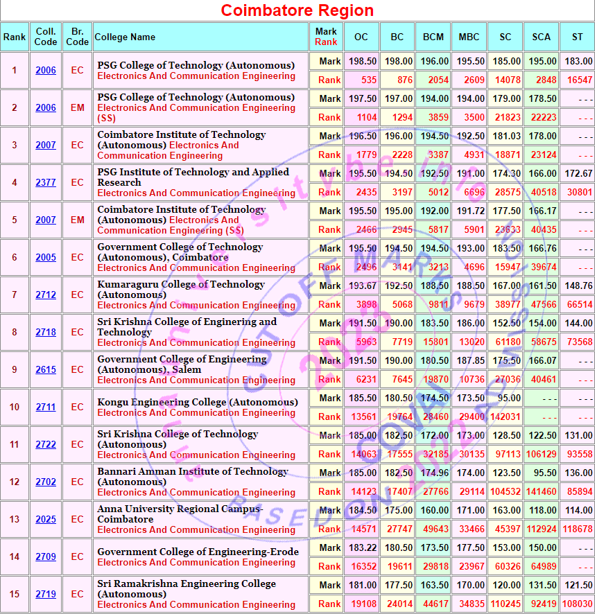Click the 2712 Kumaraguru college code link
The width and height of the screenshot is (595, 614).
[x=46, y=295]
